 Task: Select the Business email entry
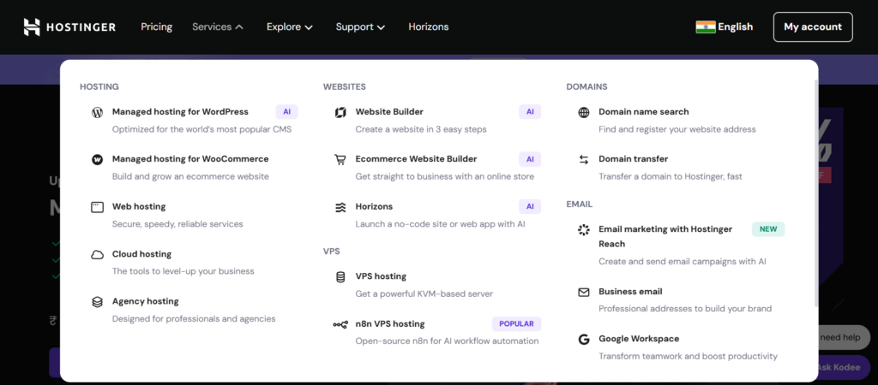point(630,292)
